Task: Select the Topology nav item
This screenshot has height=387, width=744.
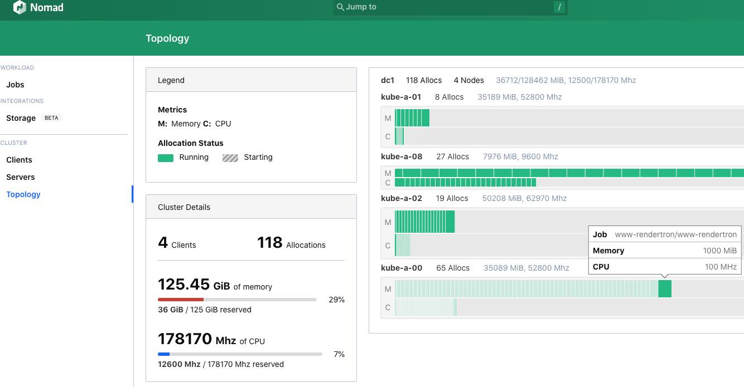Action: coord(23,194)
